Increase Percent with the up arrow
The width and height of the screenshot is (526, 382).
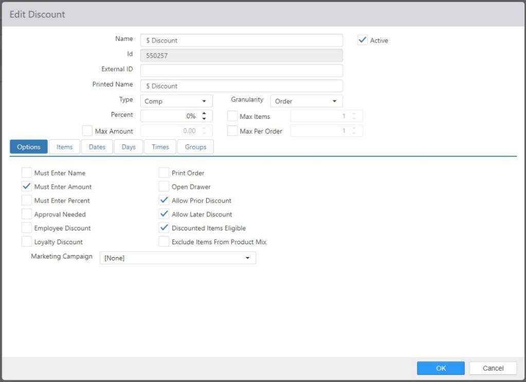point(204,113)
